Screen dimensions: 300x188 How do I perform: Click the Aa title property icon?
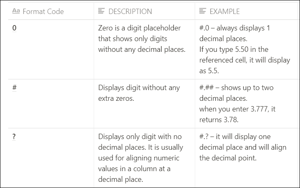point(16,11)
